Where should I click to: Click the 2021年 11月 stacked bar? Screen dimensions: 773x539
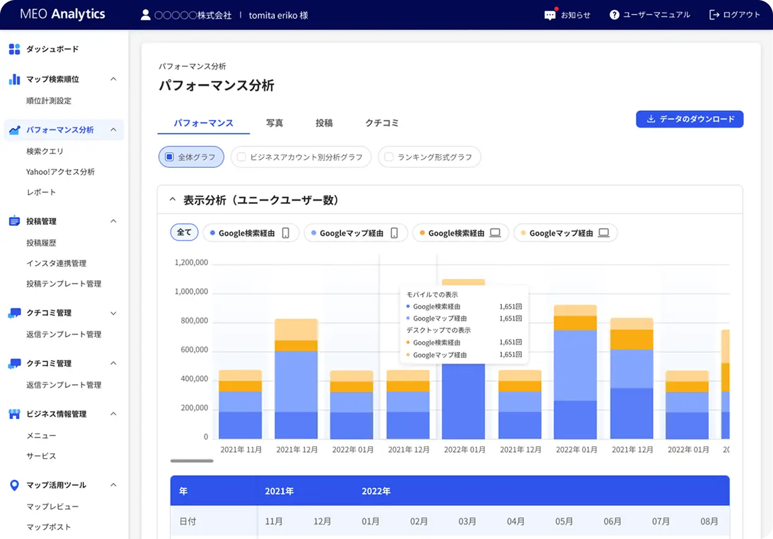240,404
